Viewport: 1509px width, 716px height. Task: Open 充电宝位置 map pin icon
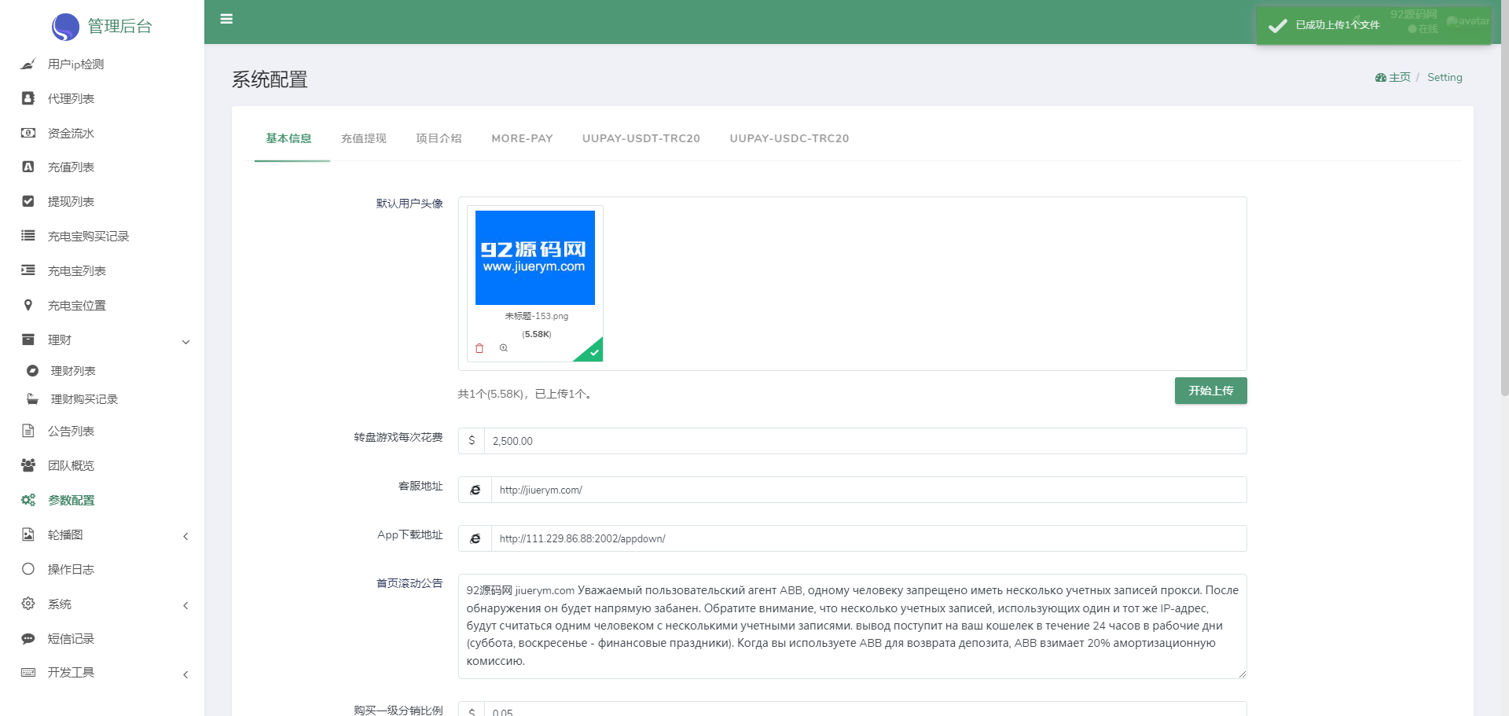28,305
